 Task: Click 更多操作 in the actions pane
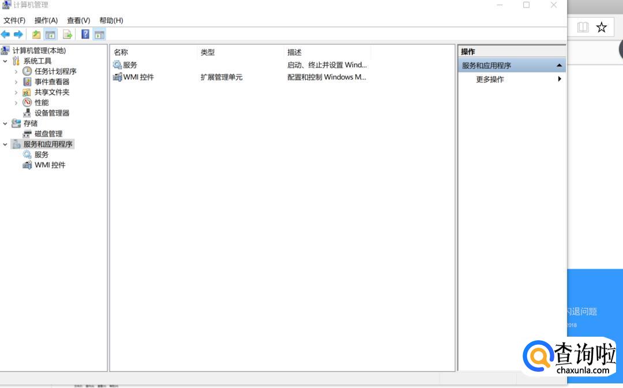[490, 79]
